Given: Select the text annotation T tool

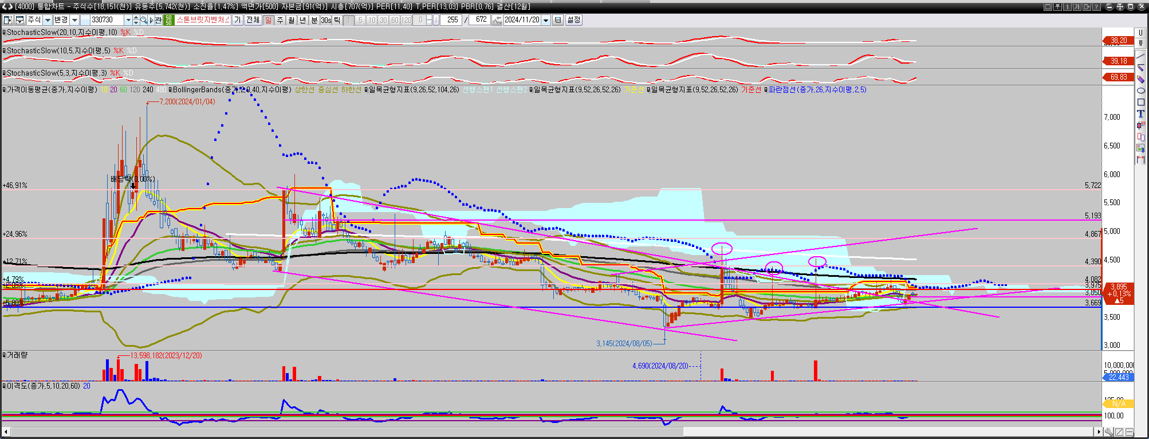Looking at the screenshot, I should pyautogui.click(x=1140, y=113).
